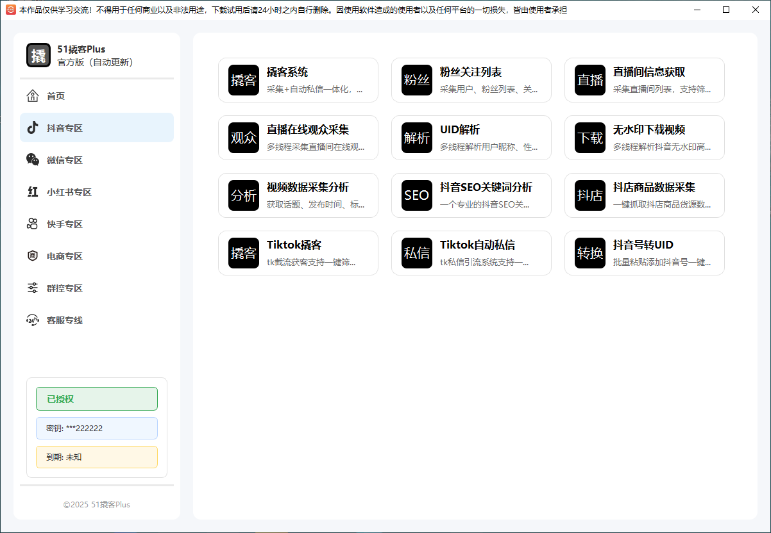Click the 下载 icon for 无水印下载视频

(x=590, y=138)
